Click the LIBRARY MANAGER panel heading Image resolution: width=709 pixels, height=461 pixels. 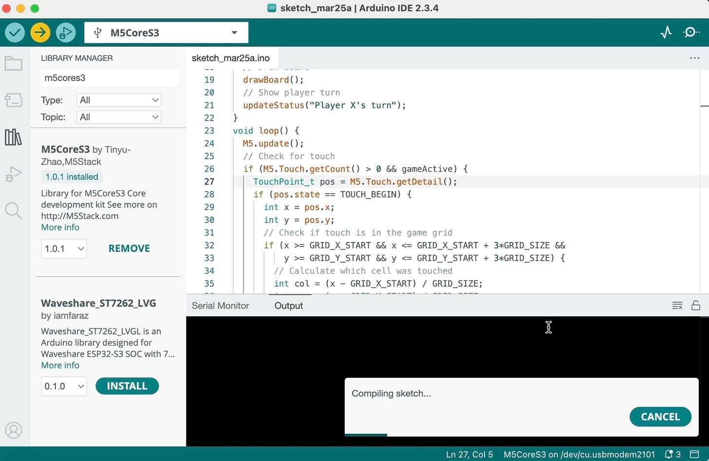tap(77, 58)
